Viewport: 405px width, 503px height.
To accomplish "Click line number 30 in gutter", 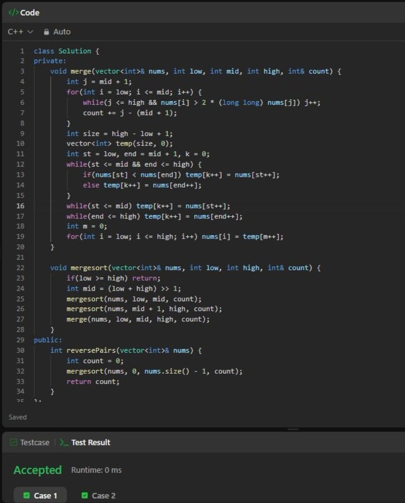I will click(21, 350).
